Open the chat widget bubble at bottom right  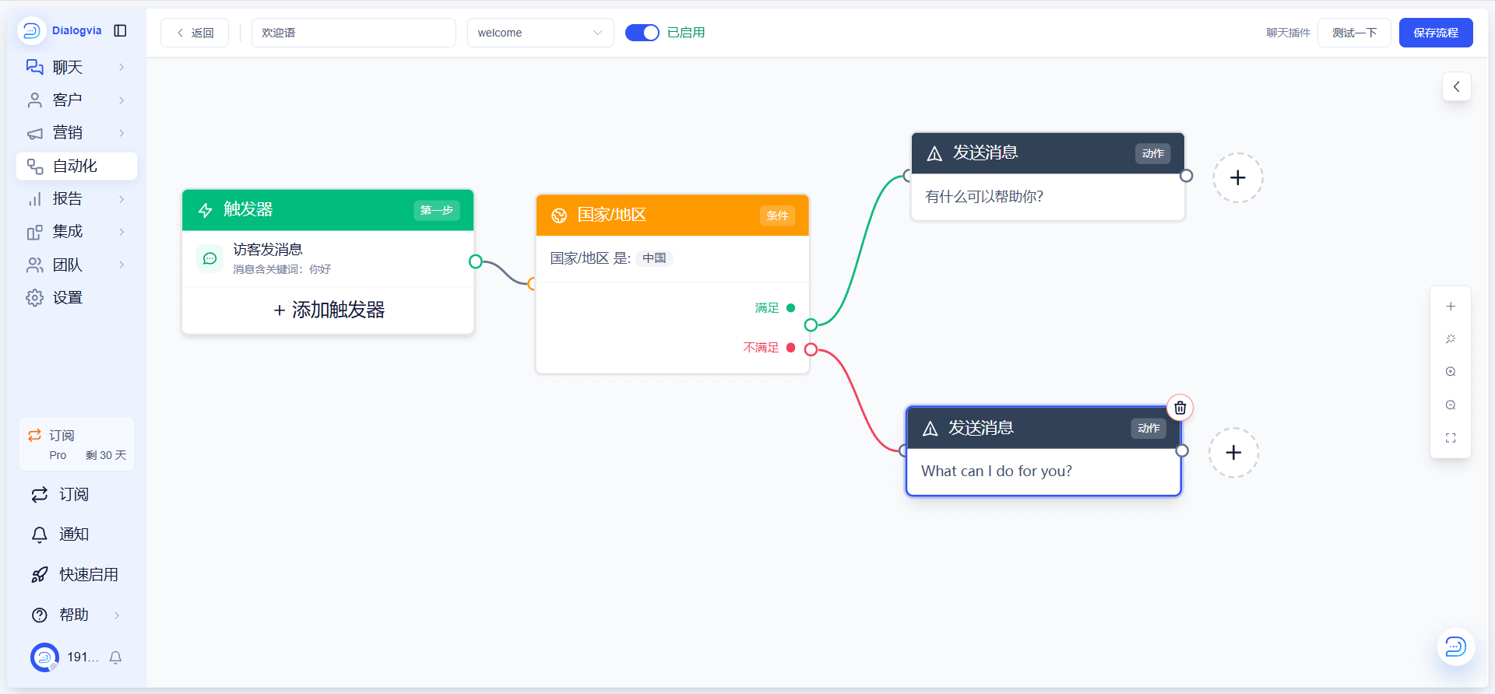(x=1455, y=647)
